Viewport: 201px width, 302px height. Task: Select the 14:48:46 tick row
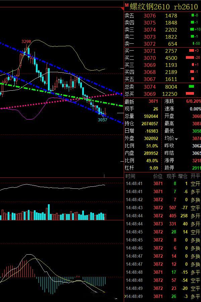pos(163,248)
